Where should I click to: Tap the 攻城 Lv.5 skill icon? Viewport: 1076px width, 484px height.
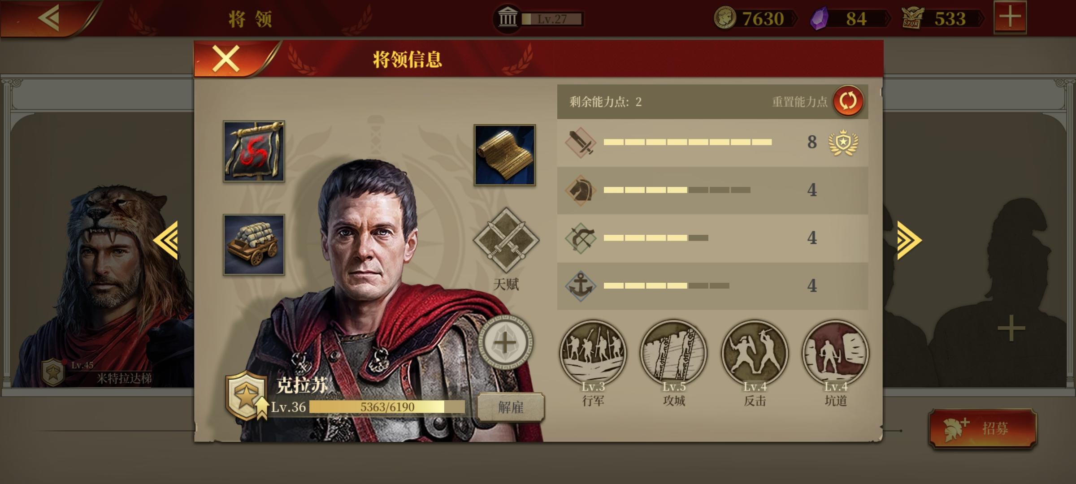click(674, 353)
